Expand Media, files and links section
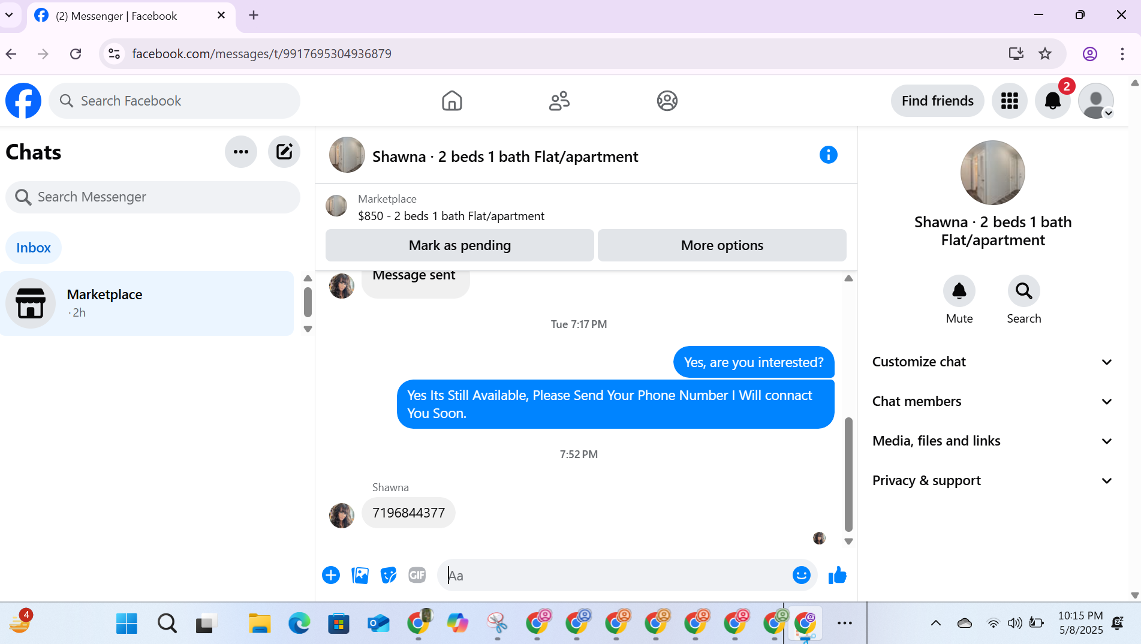The image size is (1141, 644). pyautogui.click(x=992, y=441)
